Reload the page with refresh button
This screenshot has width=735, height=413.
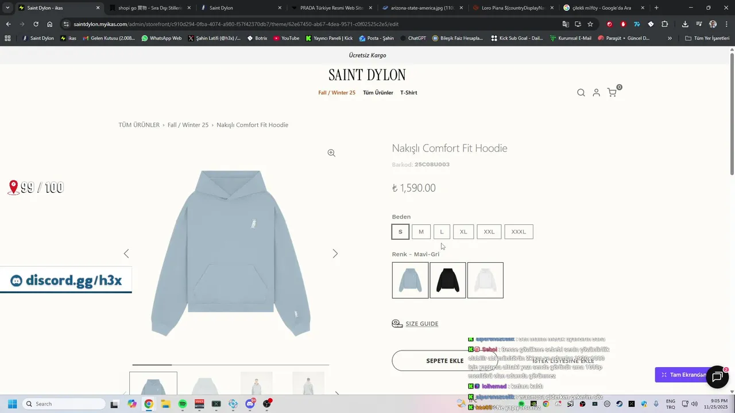tap(36, 24)
